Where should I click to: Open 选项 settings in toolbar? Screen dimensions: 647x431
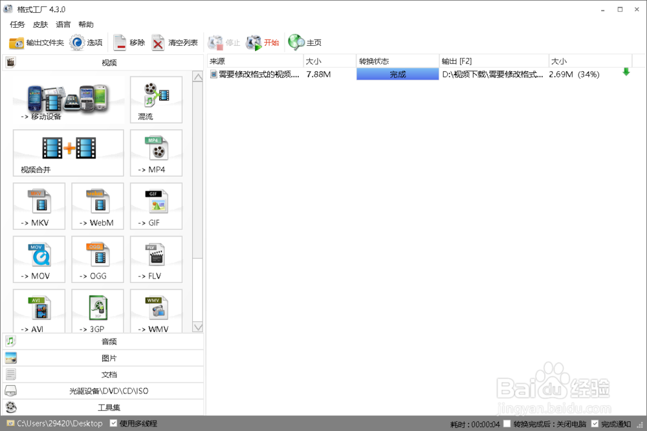(86, 43)
